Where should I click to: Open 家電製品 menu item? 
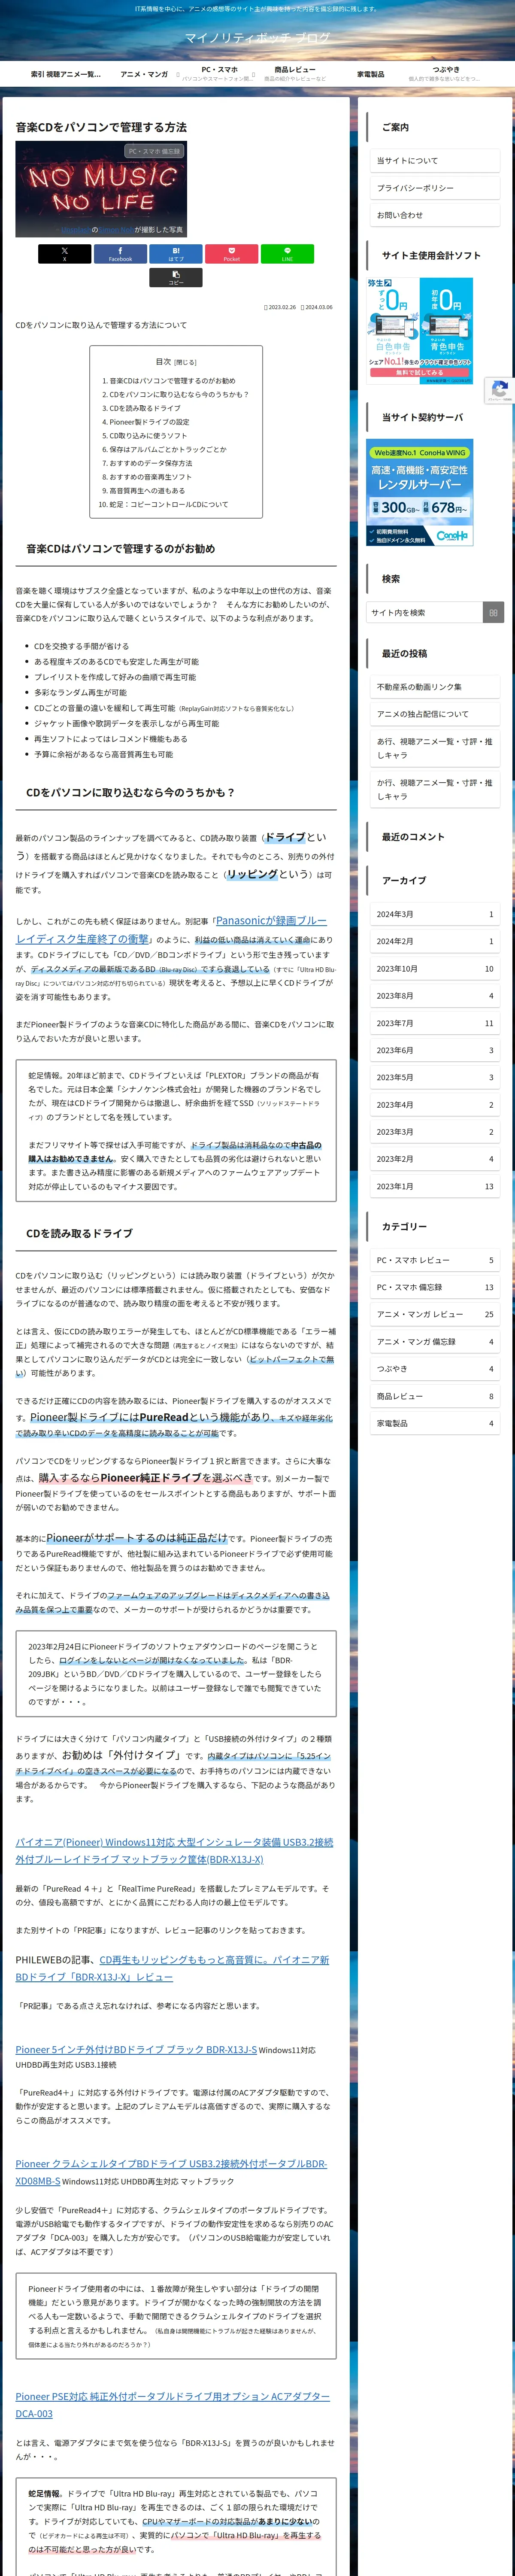pos(370,74)
